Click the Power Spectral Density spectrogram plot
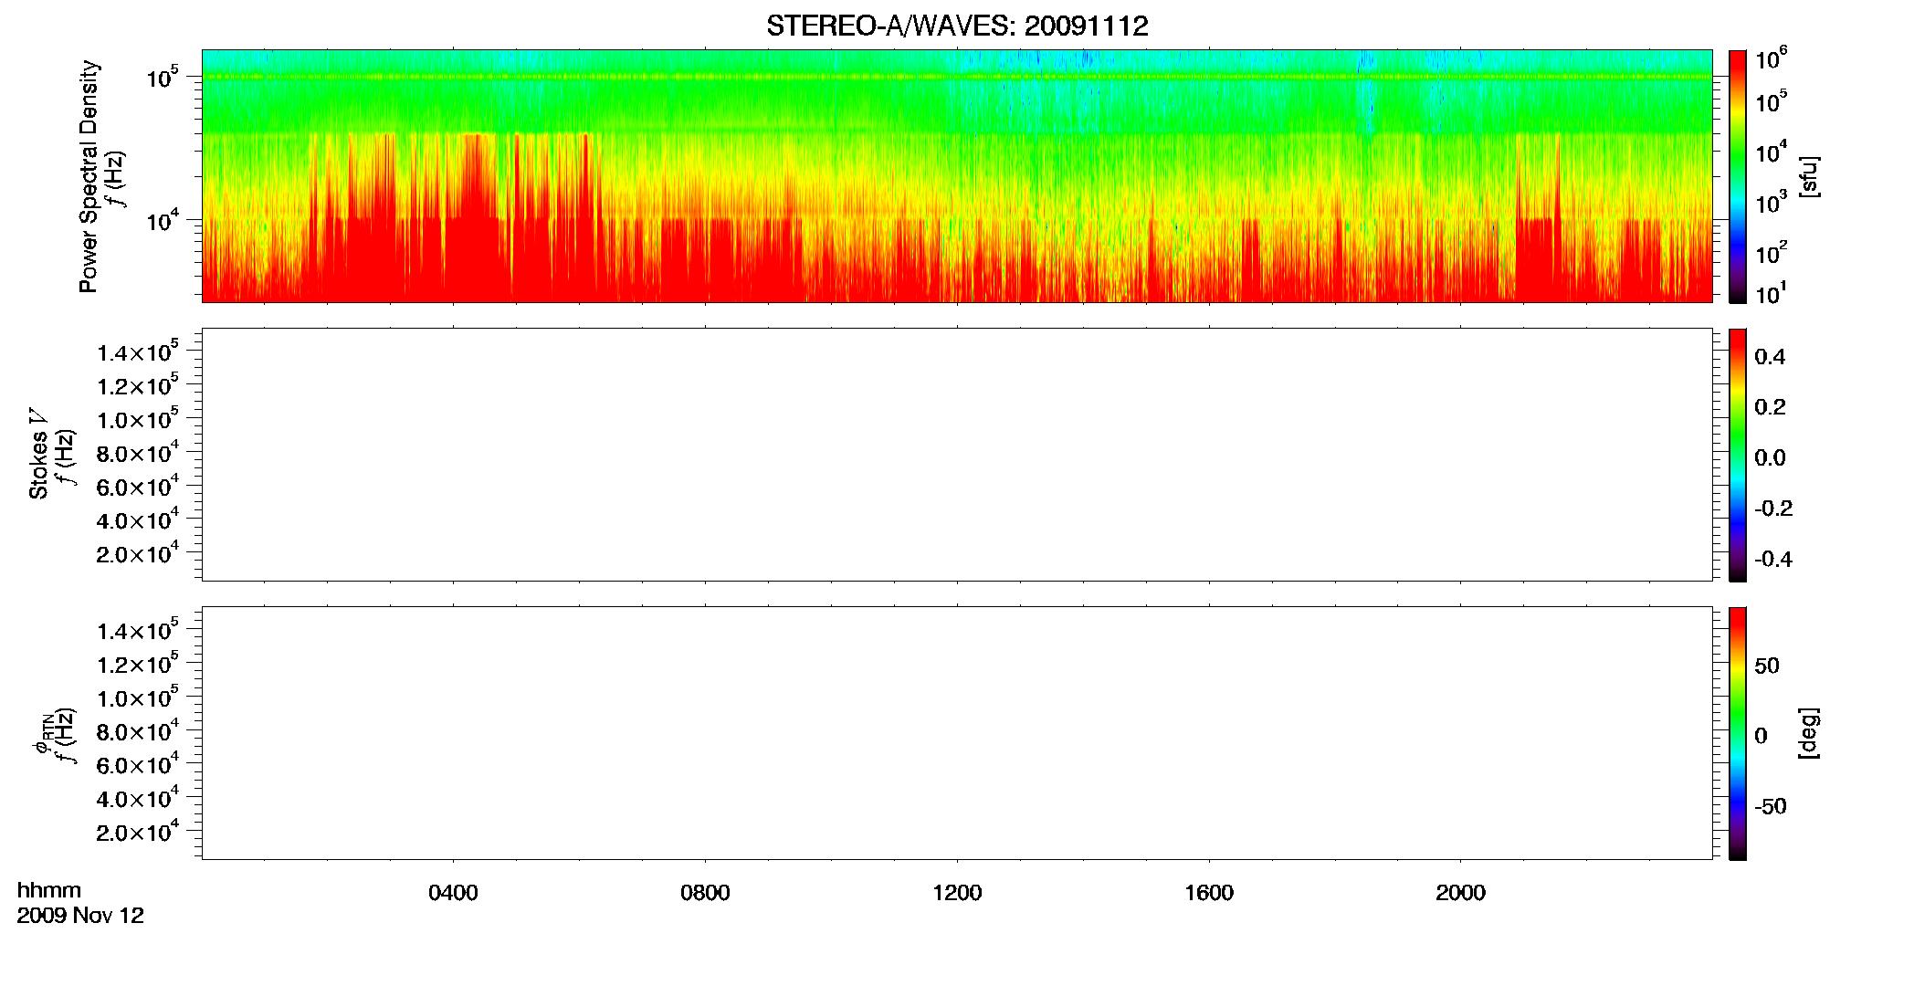This screenshot has width=1914, height=986. 957,175
